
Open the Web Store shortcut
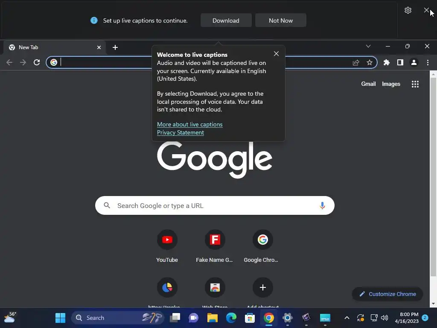(x=215, y=287)
